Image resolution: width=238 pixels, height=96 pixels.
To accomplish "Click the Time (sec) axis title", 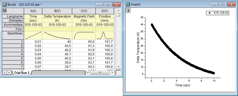I will [x=183, y=85].
